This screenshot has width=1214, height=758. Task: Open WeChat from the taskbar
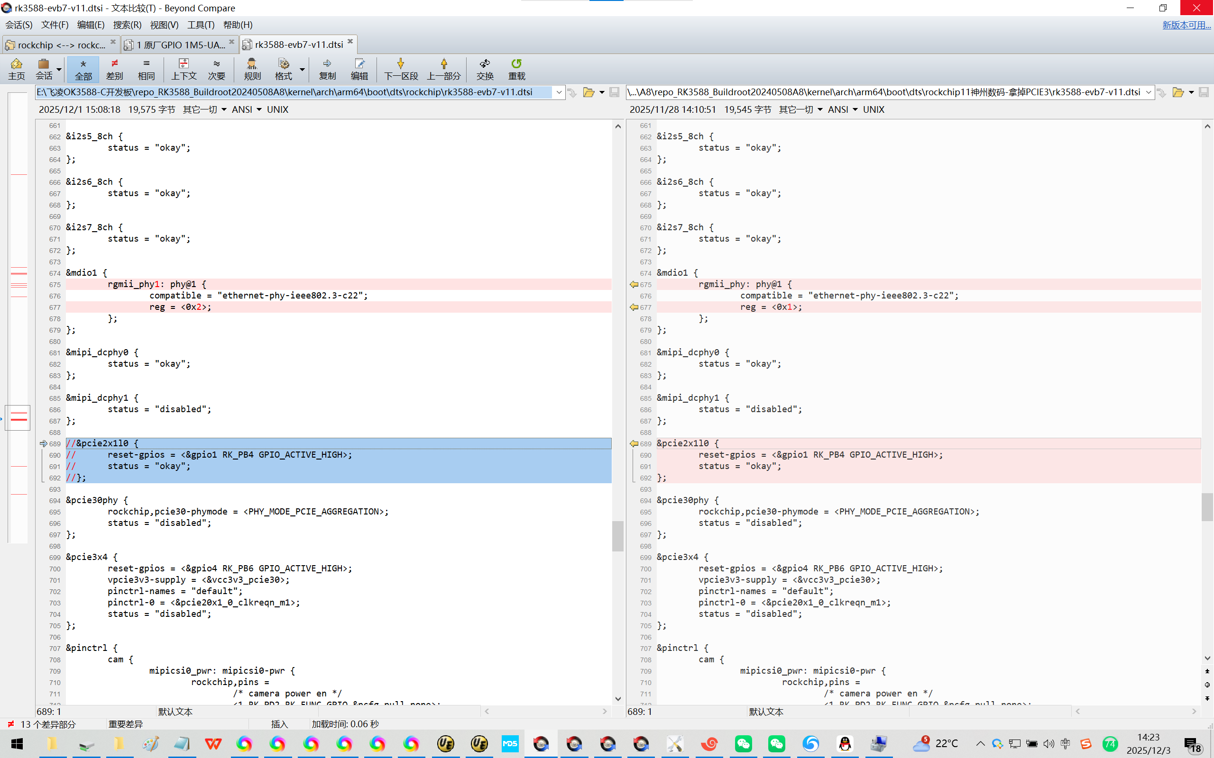tap(744, 743)
